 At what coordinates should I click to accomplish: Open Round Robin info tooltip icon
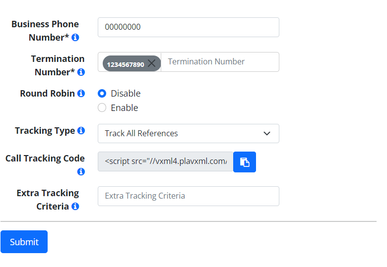click(81, 93)
